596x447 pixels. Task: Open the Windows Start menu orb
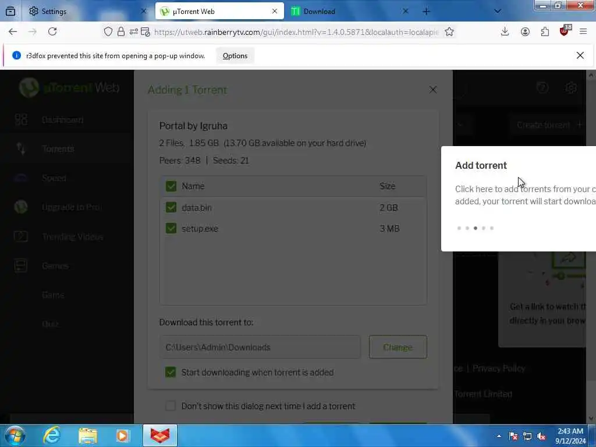click(15, 435)
